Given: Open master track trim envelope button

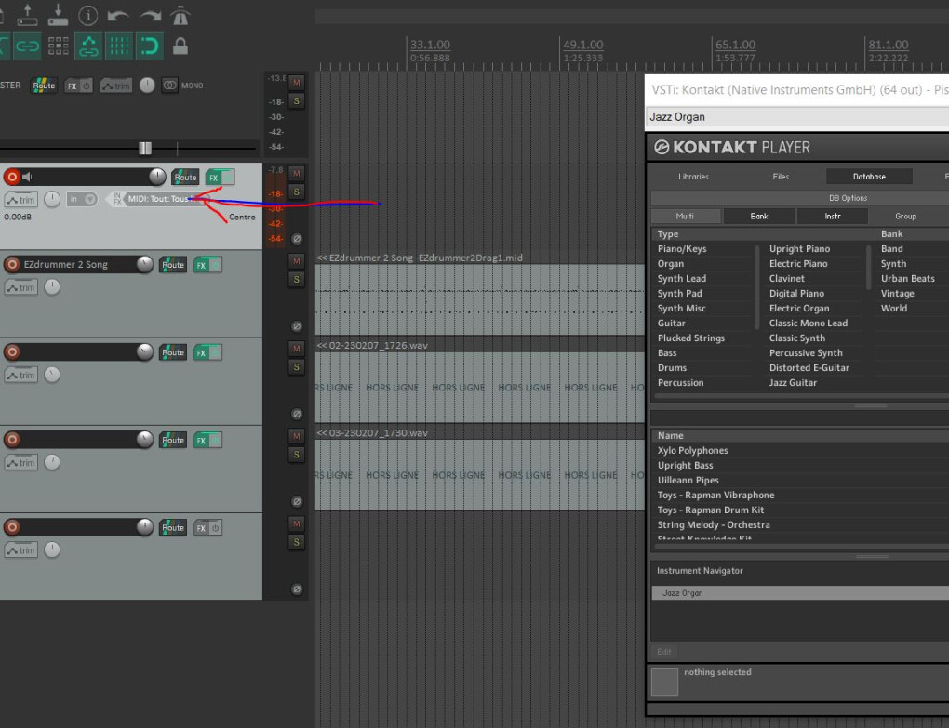Looking at the screenshot, I should click(x=116, y=86).
